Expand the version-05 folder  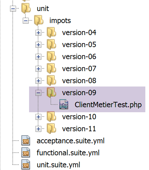click(x=38, y=45)
